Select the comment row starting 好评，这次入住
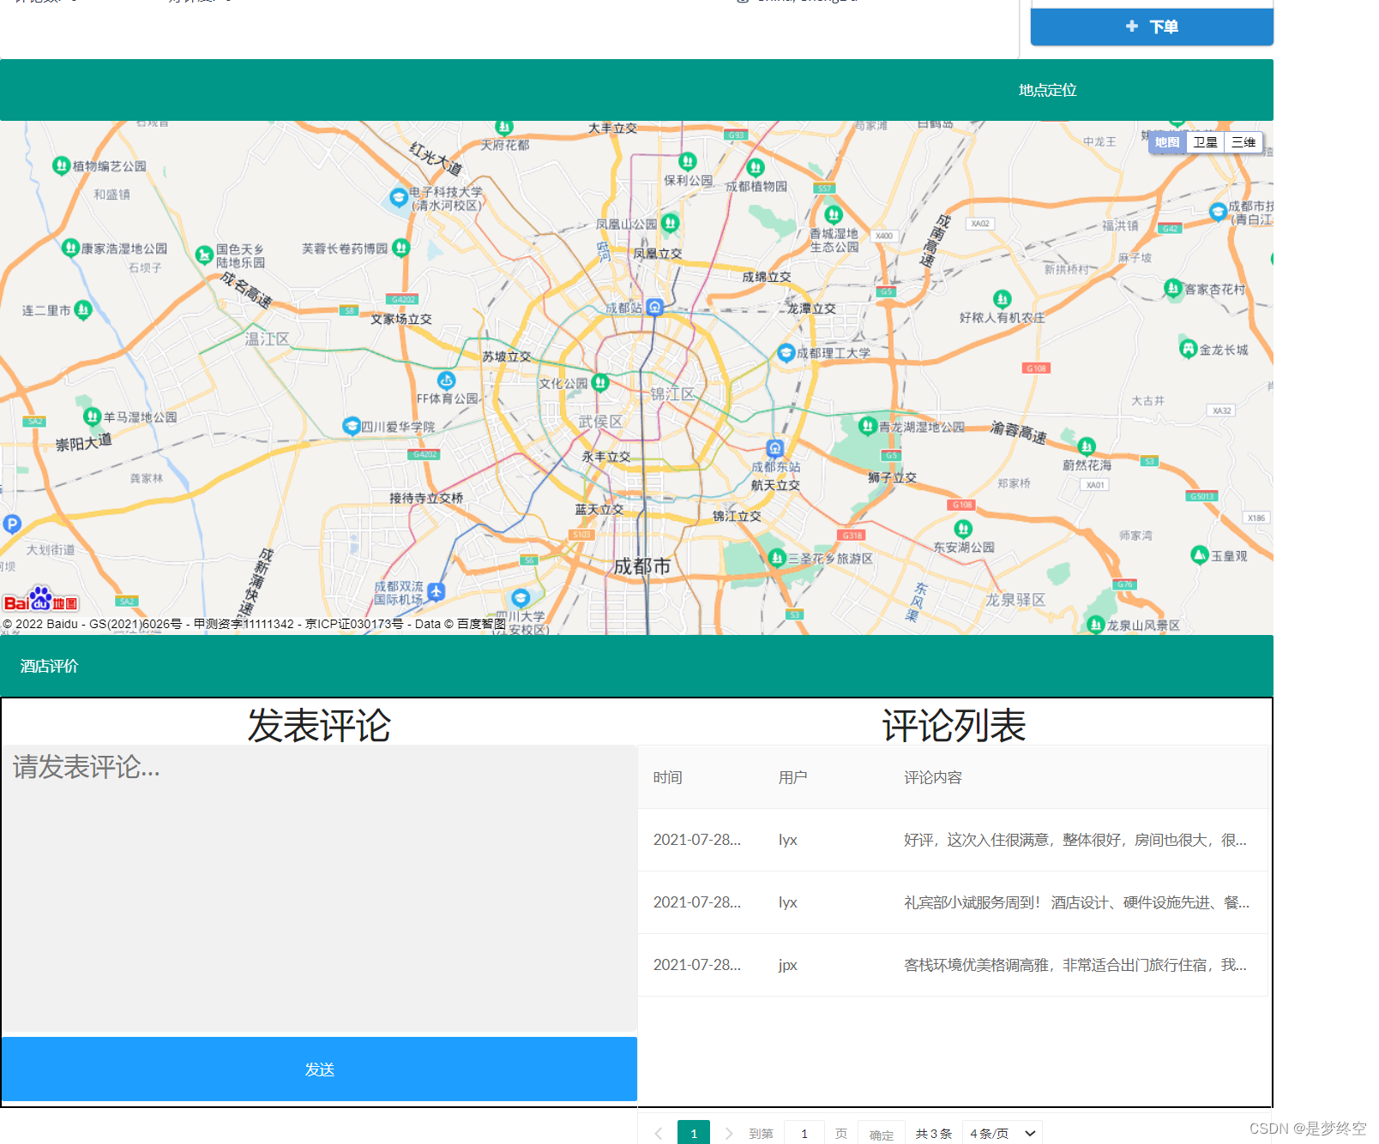This screenshot has width=1379, height=1144. click(953, 840)
